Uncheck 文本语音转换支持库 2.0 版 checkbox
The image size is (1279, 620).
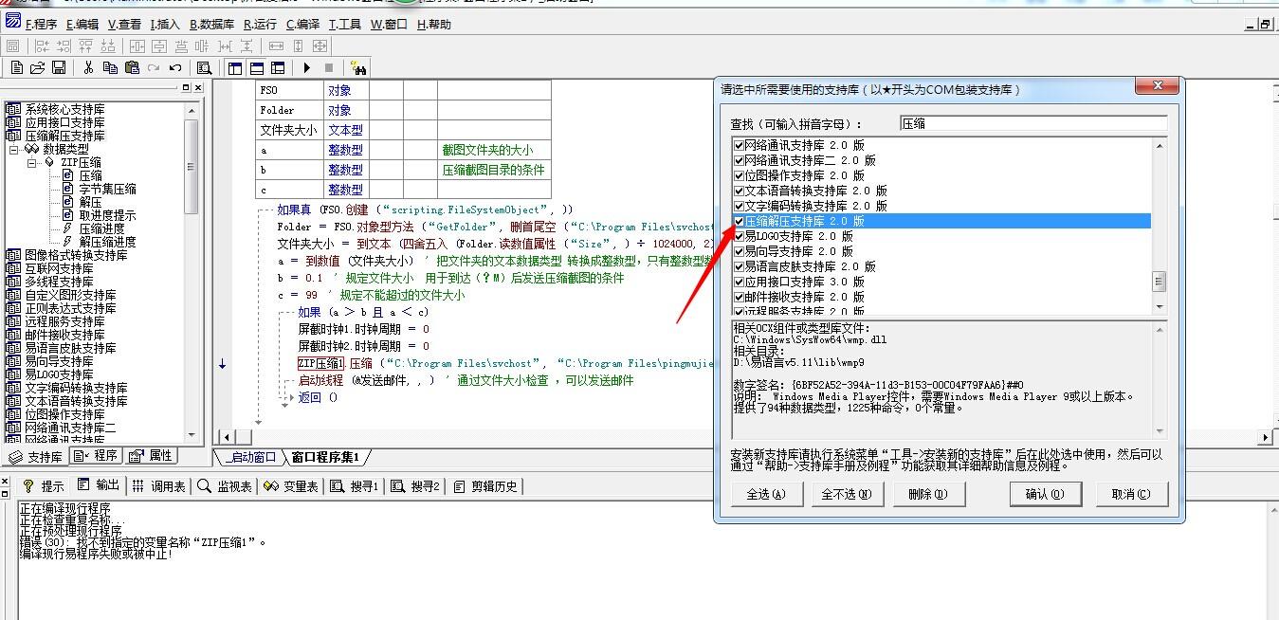[739, 191]
